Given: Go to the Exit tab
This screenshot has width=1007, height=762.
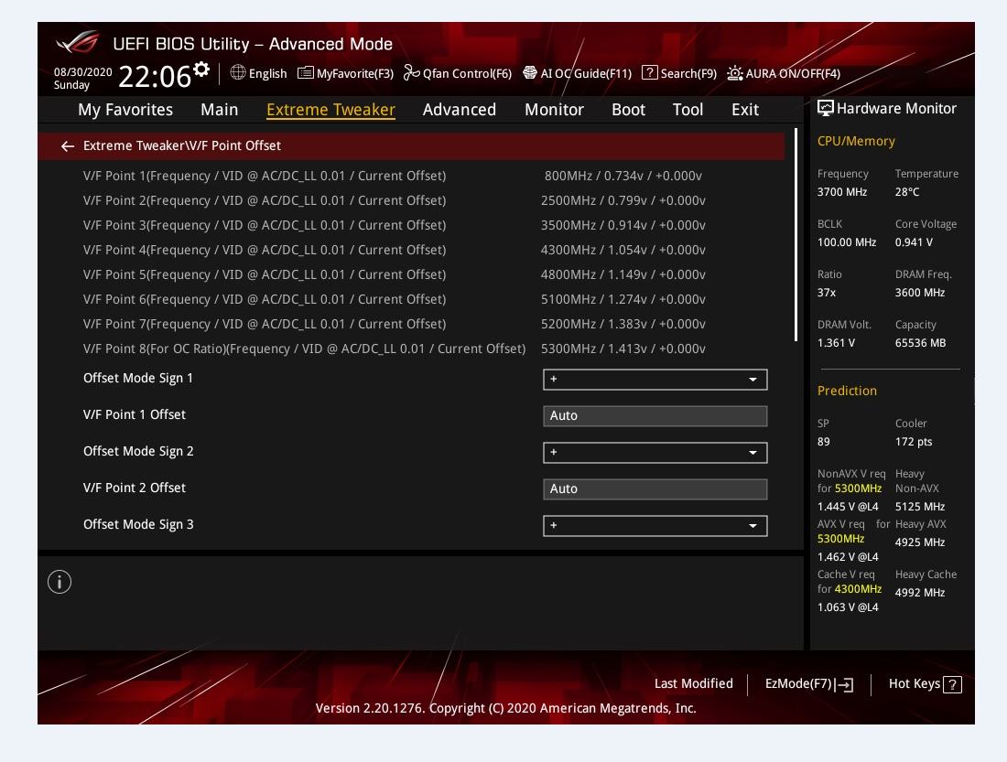Looking at the screenshot, I should click(745, 110).
